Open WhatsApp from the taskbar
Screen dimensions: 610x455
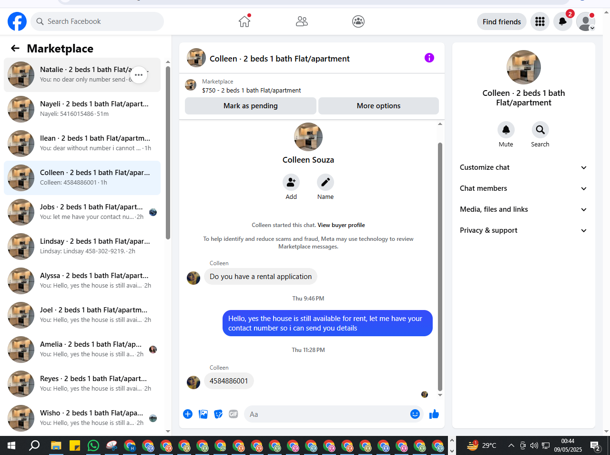[x=93, y=445]
